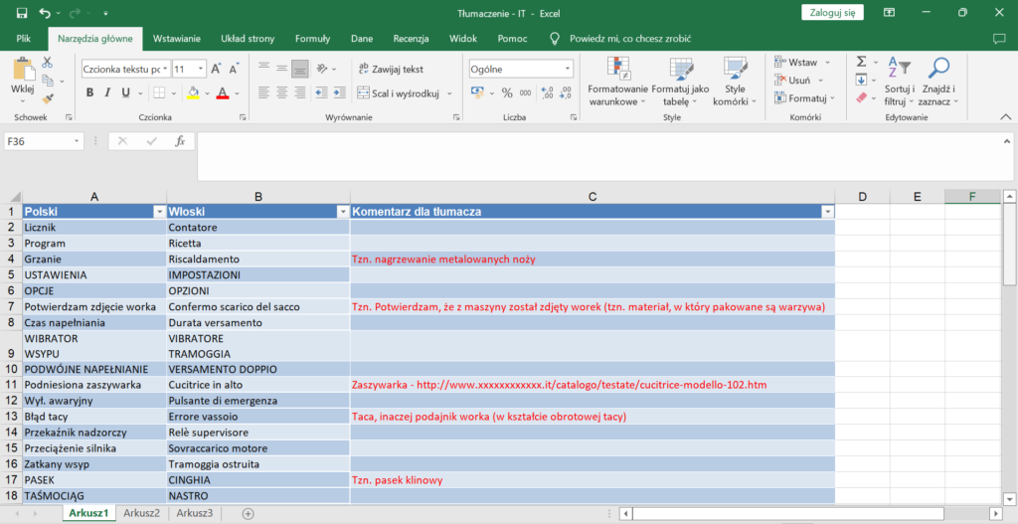Image resolution: width=1018 pixels, height=524 pixels.
Task: Switch to sheet Arkusz2
Action: point(142,513)
